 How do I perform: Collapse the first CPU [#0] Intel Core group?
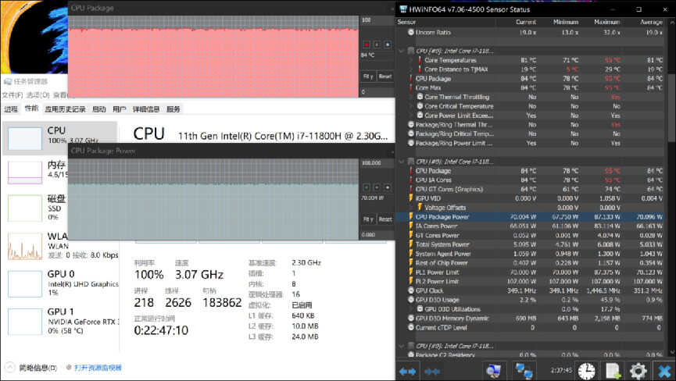coord(402,51)
